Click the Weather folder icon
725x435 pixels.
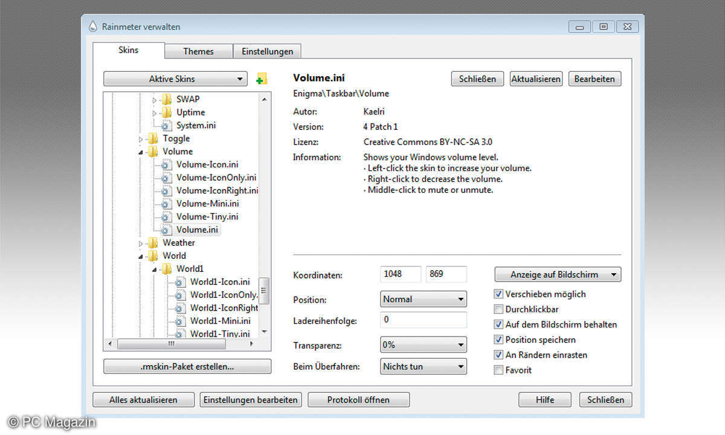point(153,243)
